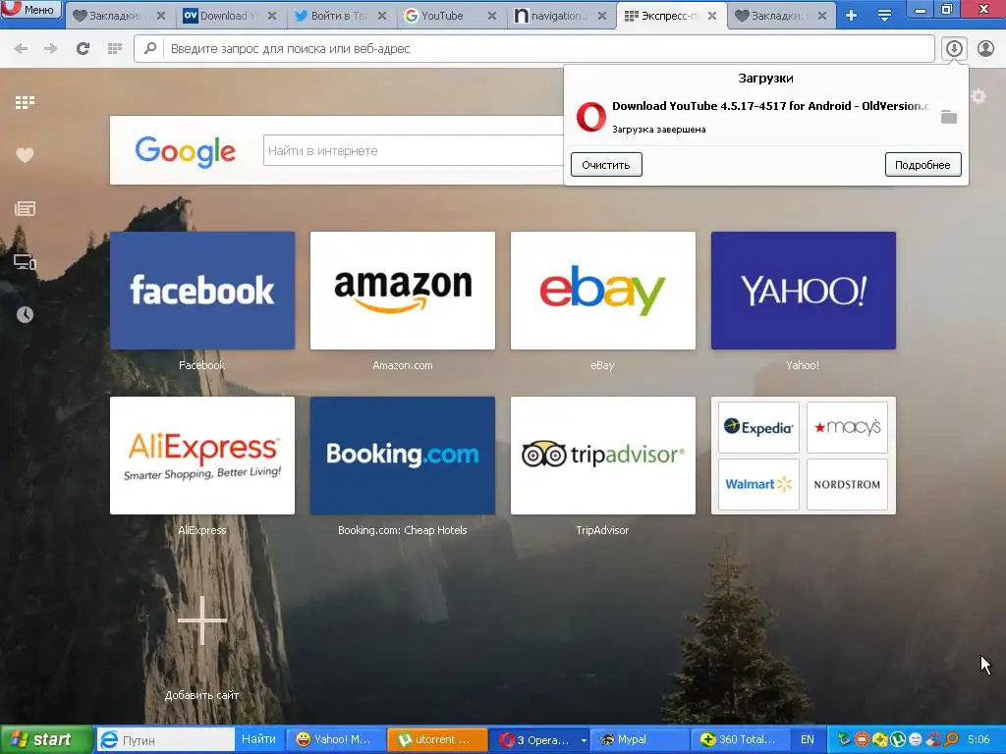1006x754 pixels.
Task: Open the Facebook speed dial tile
Action: [202, 291]
